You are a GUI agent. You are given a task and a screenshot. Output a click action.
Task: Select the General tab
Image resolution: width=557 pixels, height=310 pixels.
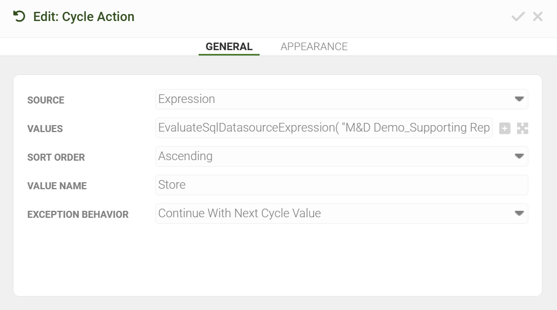pyautogui.click(x=229, y=46)
